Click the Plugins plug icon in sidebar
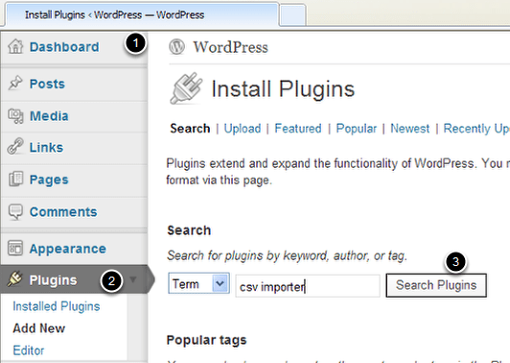510x363 pixels. click(15, 279)
